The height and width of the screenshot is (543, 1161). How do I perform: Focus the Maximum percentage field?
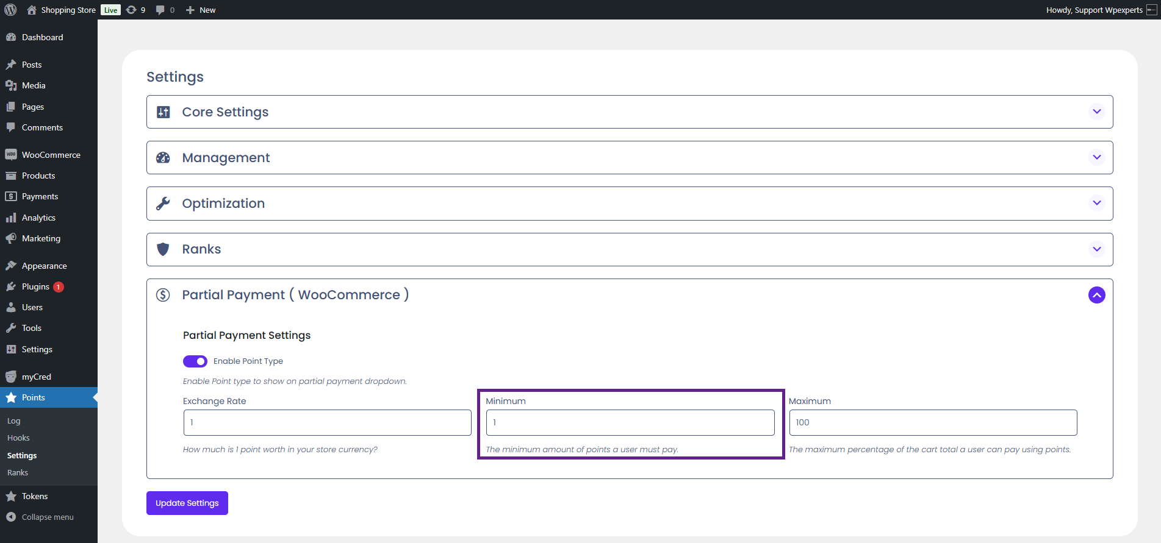point(933,422)
